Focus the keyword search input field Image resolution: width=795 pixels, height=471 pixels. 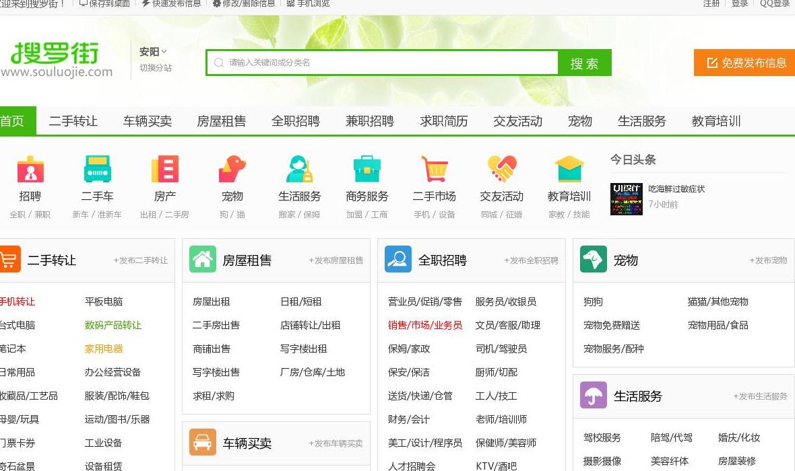(383, 63)
